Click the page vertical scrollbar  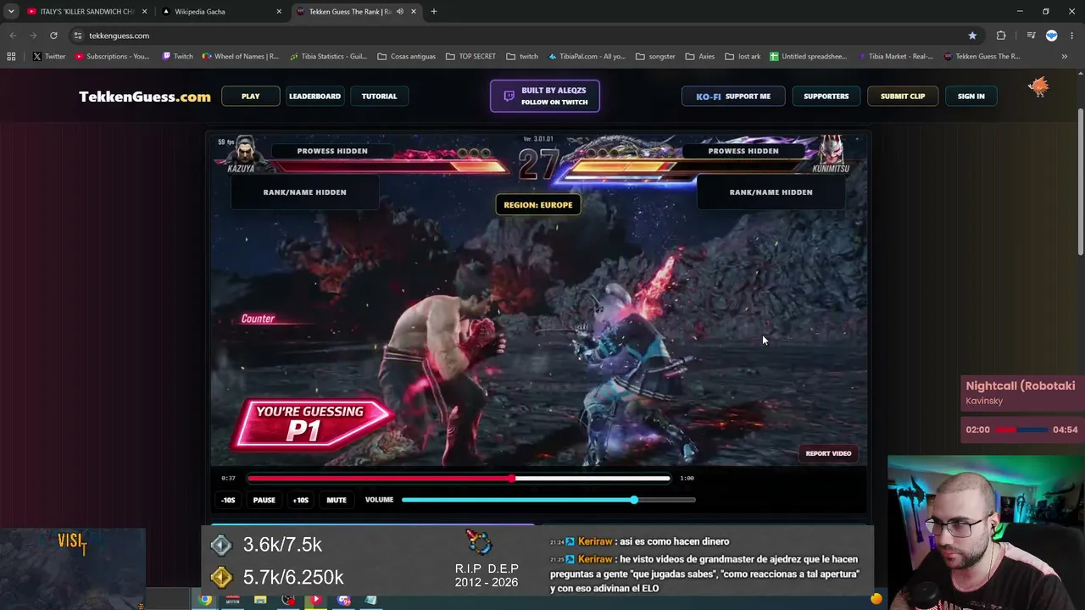click(x=1080, y=181)
